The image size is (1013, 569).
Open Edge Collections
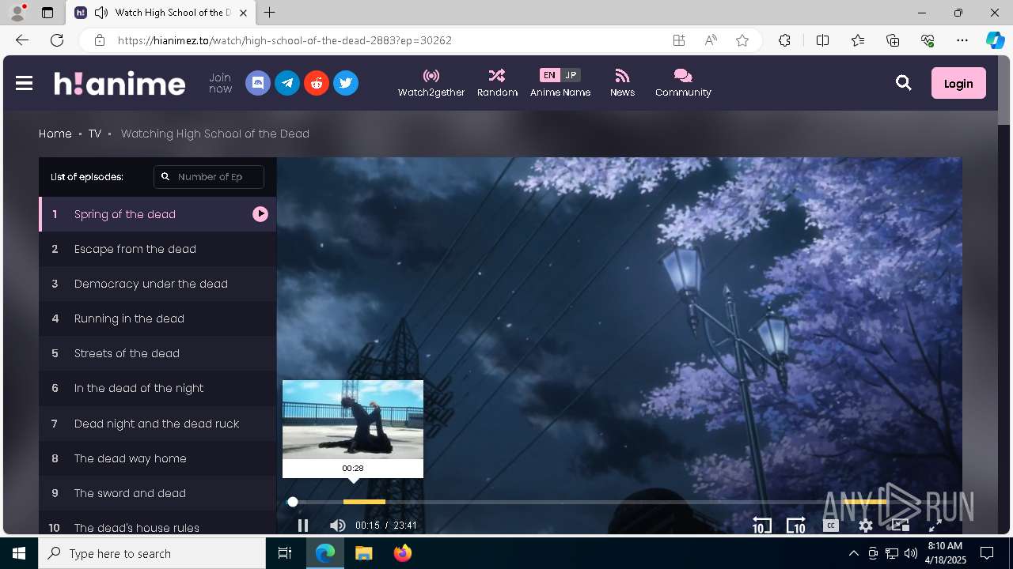tap(893, 40)
